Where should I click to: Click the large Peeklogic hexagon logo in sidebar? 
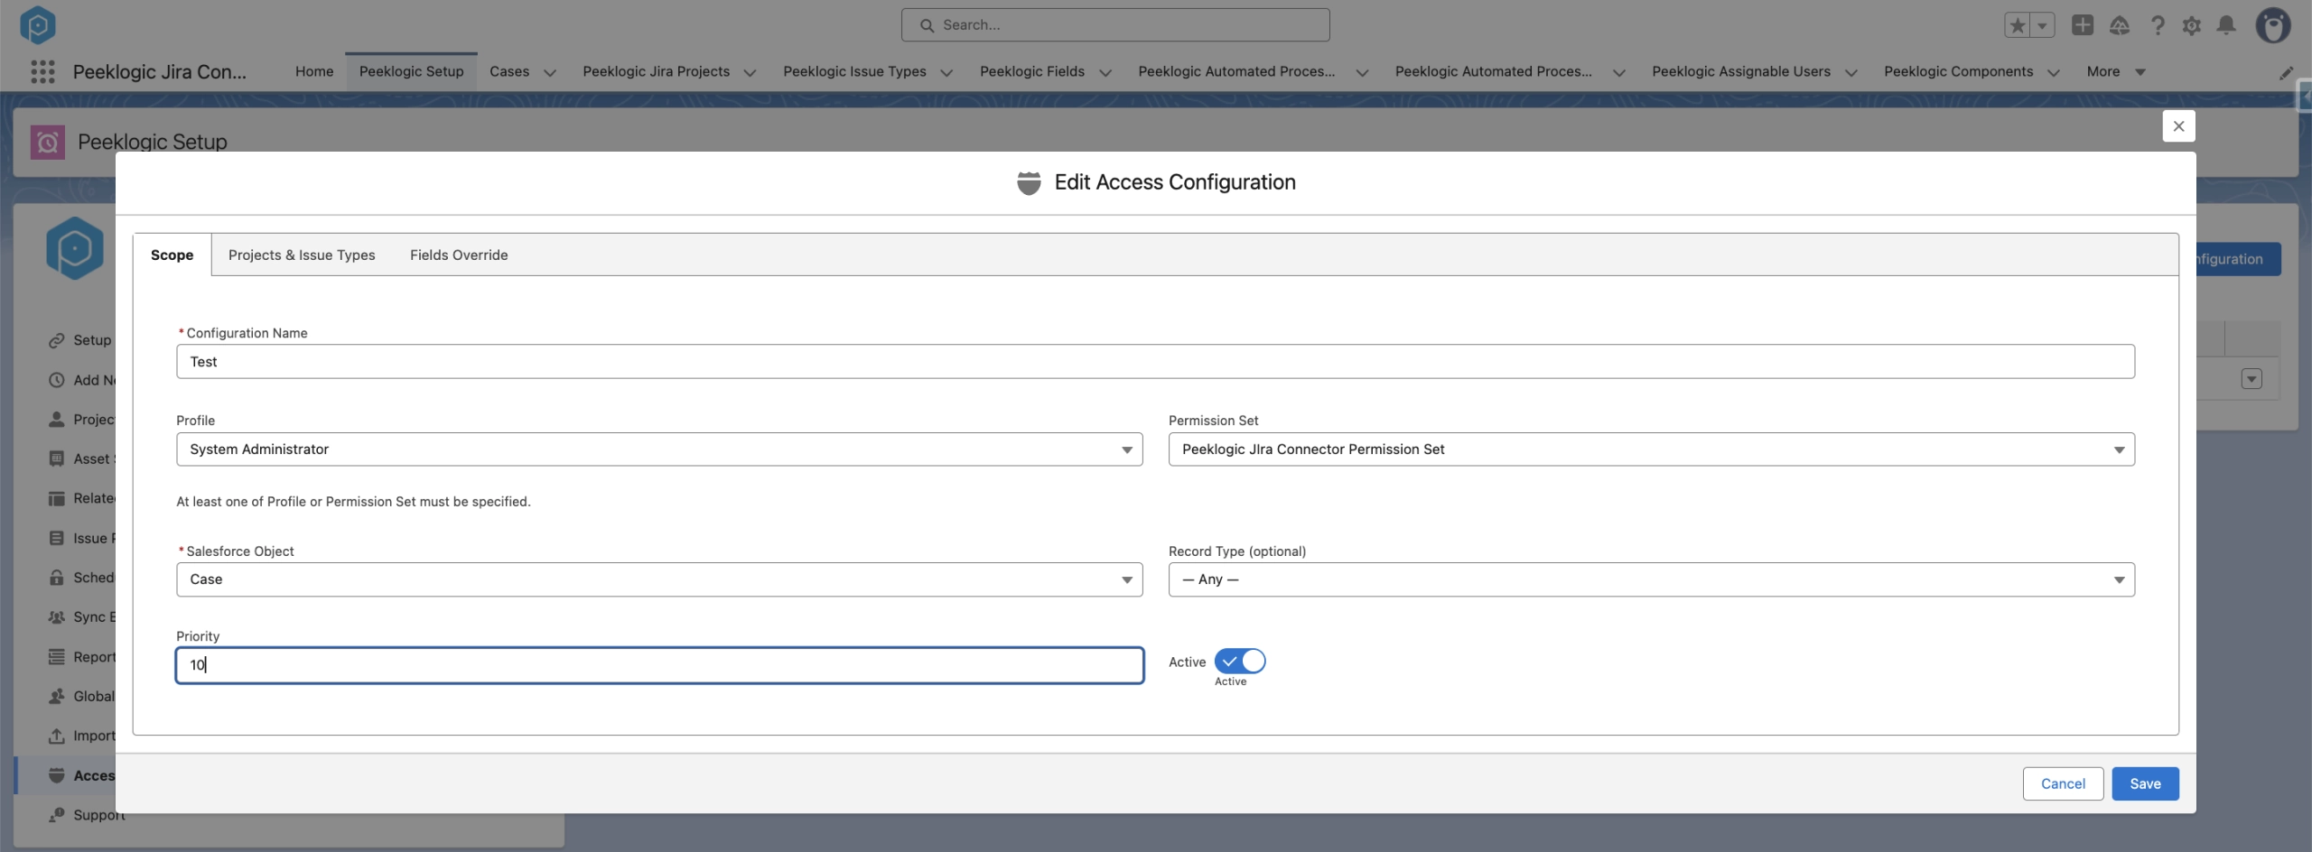click(75, 248)
